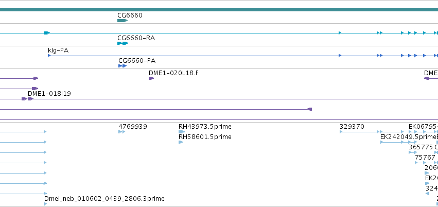
Task: Click the RH58601.5prime label
Action: click(205, 137)
